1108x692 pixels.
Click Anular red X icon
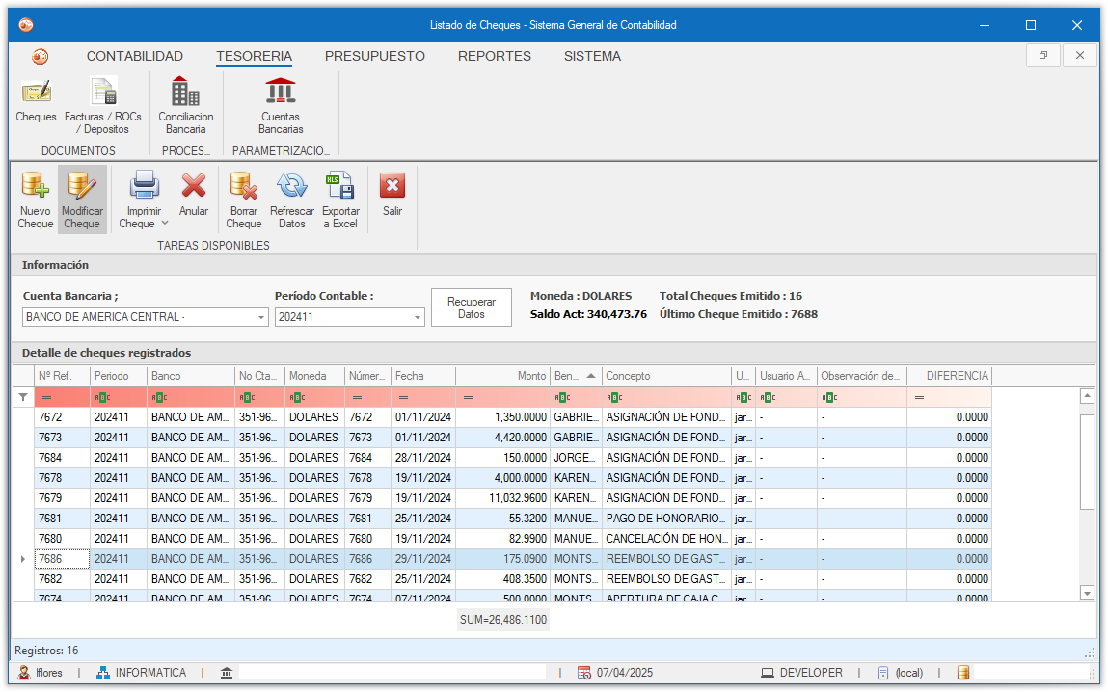coord(194,186)
